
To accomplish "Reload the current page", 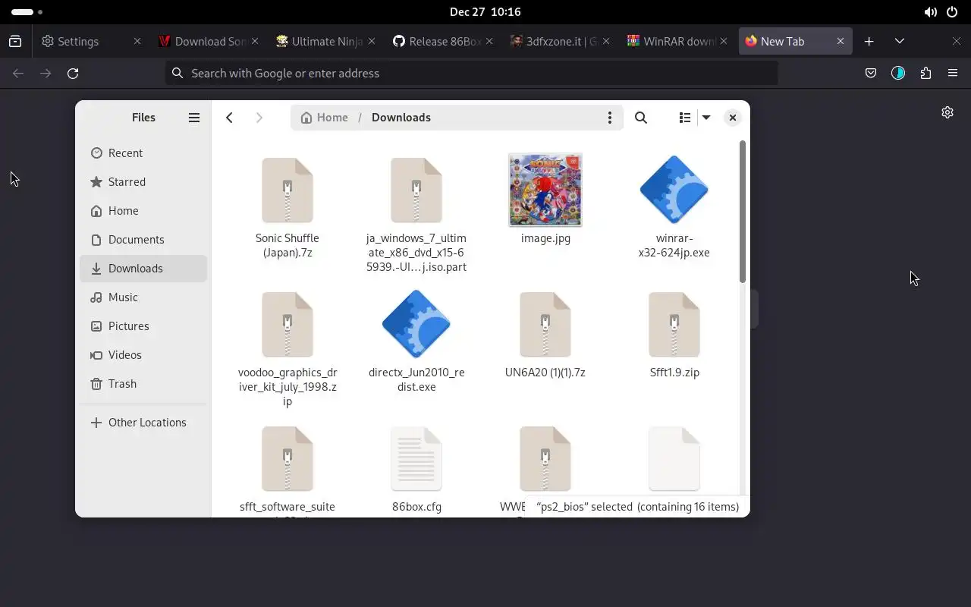I will (x=73, y=74).
